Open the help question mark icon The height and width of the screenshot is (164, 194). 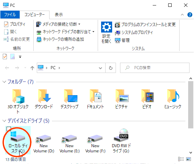click(190, 15)
